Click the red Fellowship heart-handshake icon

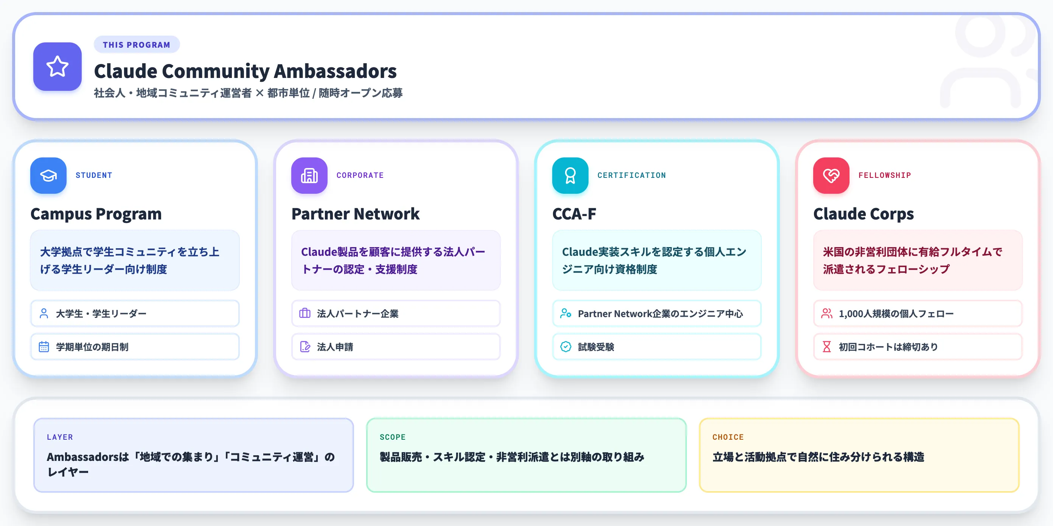831,176
